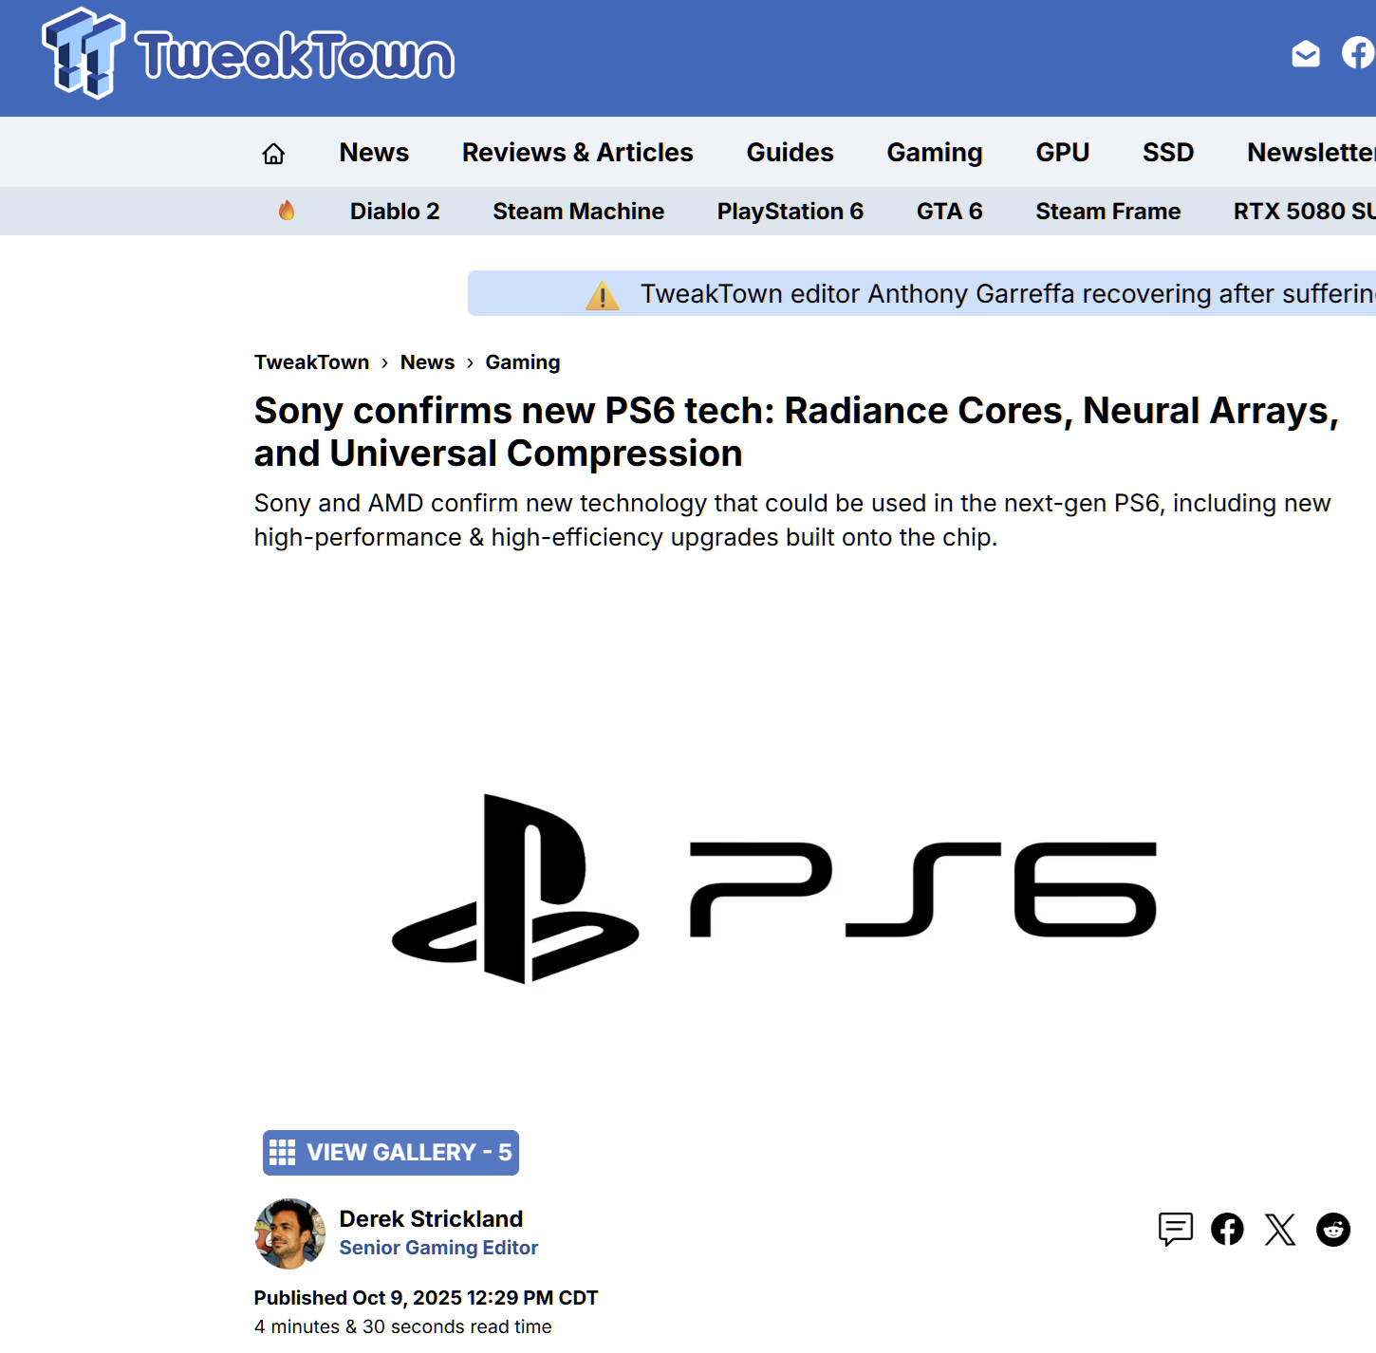Open the Diablo 2 trending topic
This screenshot has height=1353, width=1376.
tap(395, 211)
